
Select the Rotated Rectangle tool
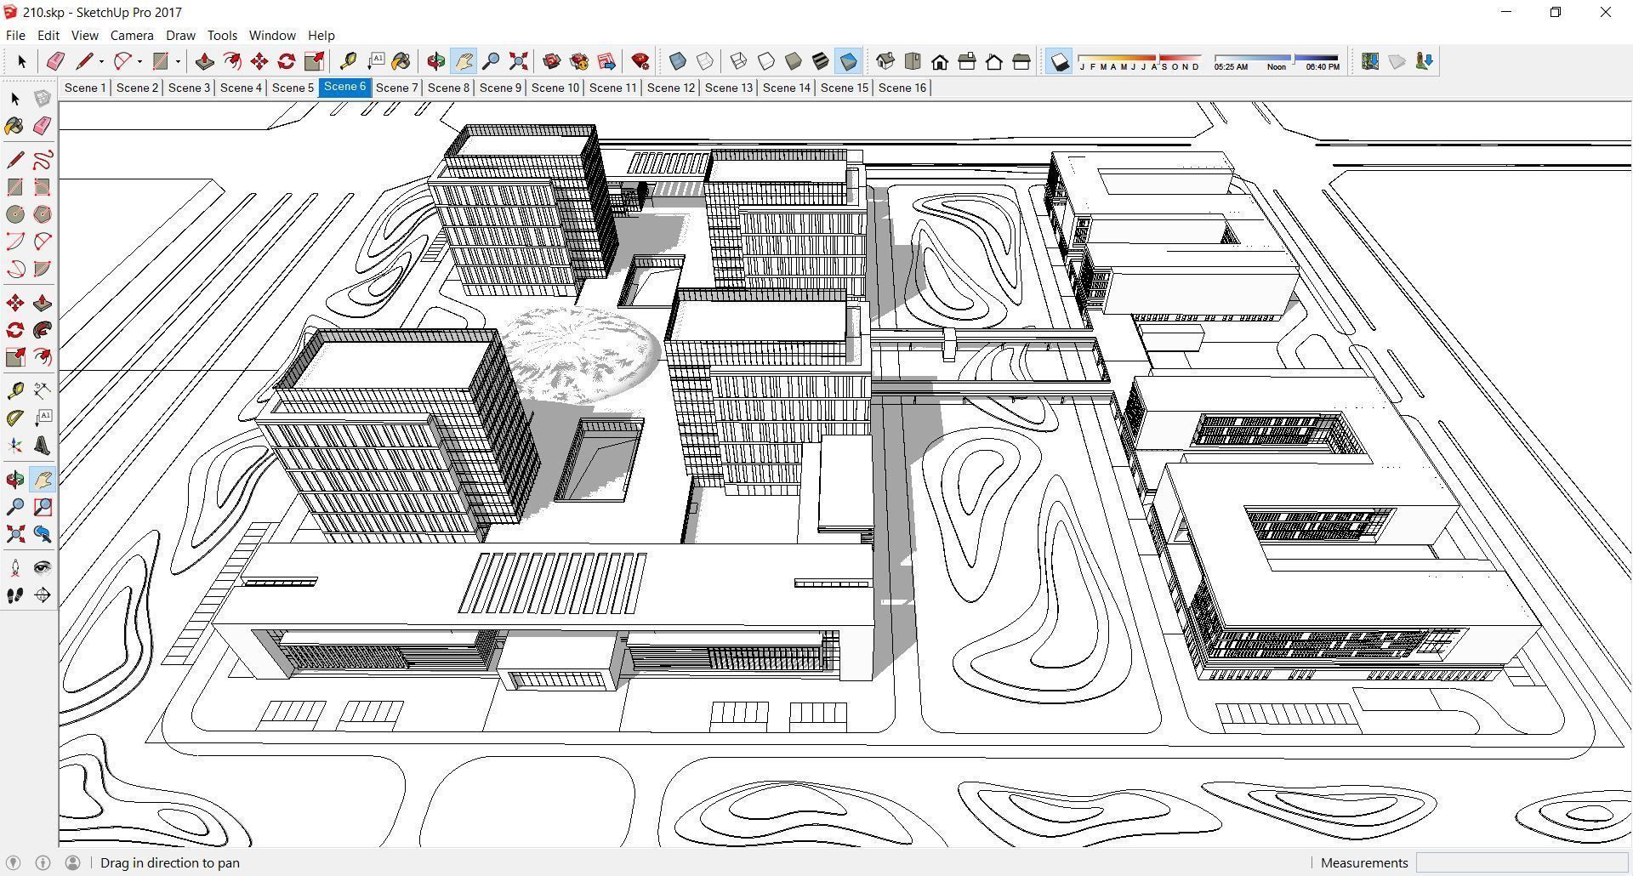click(x=43, y=187)
